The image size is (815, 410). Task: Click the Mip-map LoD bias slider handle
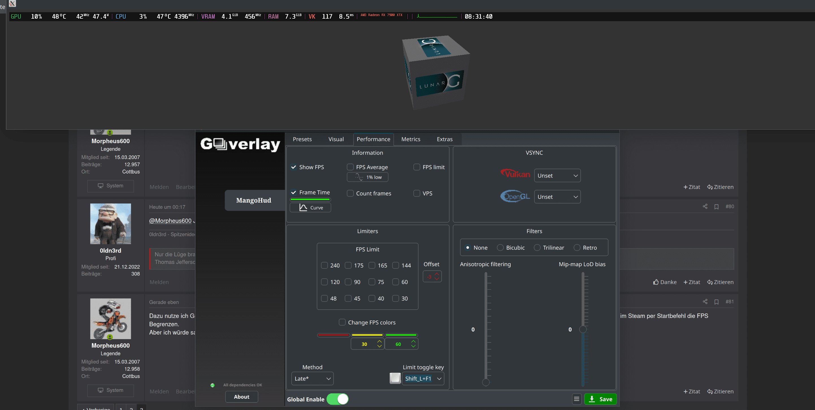pyautogui.click(x=583, y=329)
